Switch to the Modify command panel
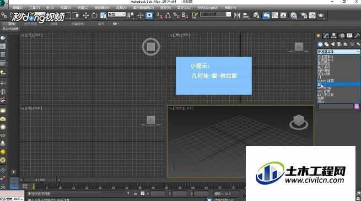 click(x=326, y=36)
